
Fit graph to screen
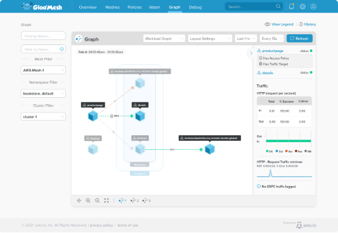[107, 201]
